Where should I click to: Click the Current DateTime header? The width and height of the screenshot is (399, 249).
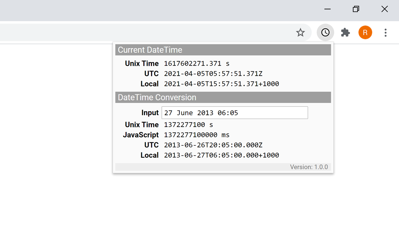149,50
